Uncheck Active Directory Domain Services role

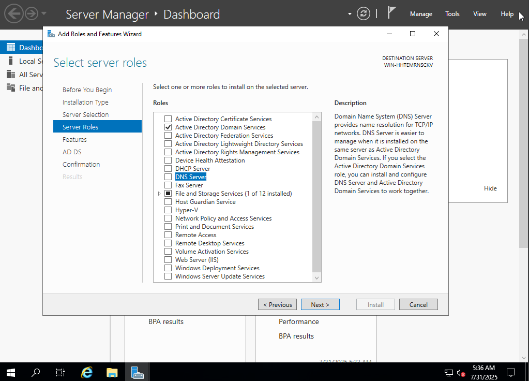168,127
